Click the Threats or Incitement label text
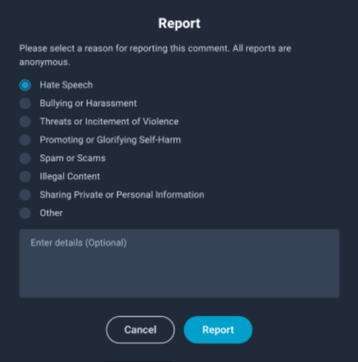This screenshot has height=362, width=358. [109, 121]
